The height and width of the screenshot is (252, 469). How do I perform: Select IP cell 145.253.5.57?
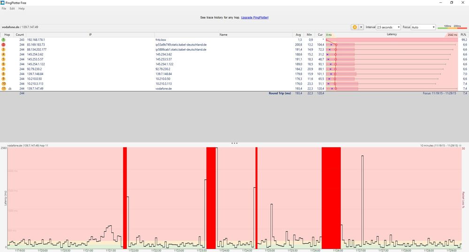point(35,59)
